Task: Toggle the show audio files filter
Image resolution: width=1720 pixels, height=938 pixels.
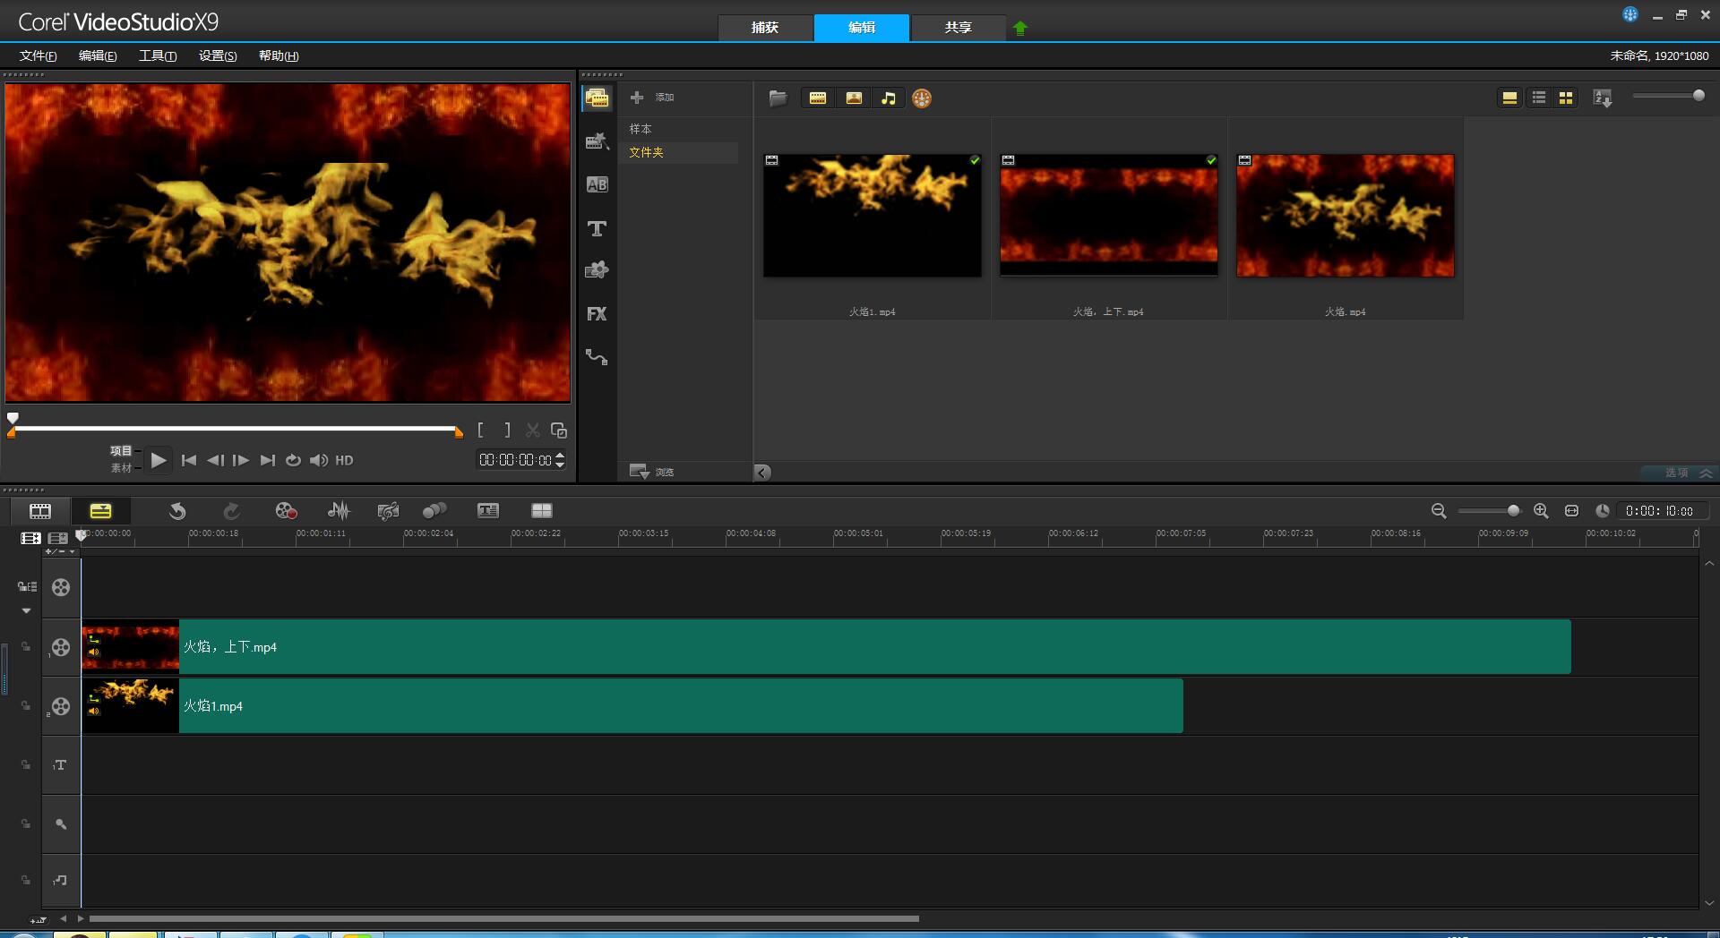Action: [888, 98]
